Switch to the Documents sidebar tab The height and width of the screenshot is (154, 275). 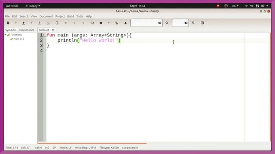[x=27, y=30]
